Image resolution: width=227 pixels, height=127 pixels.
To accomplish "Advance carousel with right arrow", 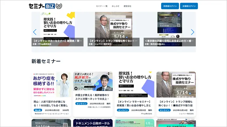I will [x=192, y=32].
